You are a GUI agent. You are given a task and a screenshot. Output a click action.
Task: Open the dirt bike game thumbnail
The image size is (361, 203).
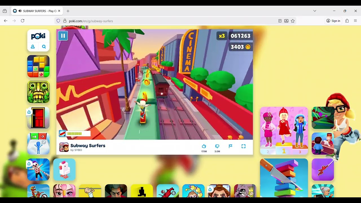point(38,191)
